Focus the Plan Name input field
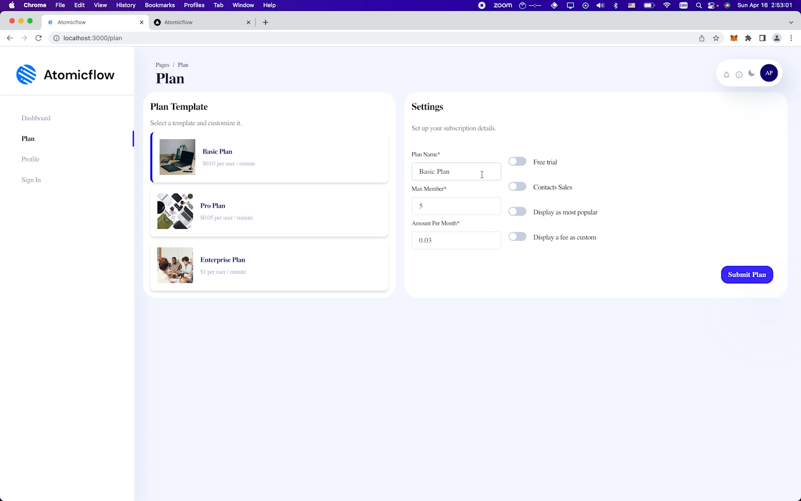Image resolution: width=801 pixels, height=501 pixels. coord(456,171)
